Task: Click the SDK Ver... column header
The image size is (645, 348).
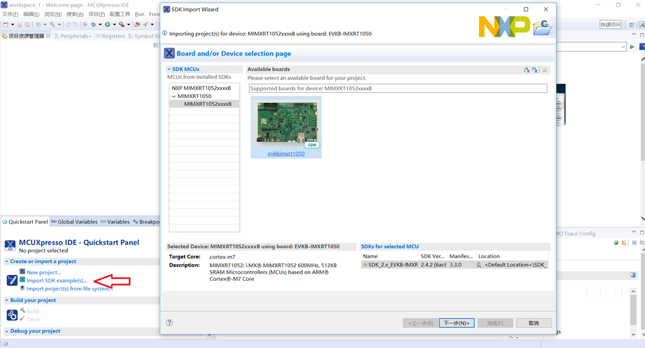Action: pos(432,256)
